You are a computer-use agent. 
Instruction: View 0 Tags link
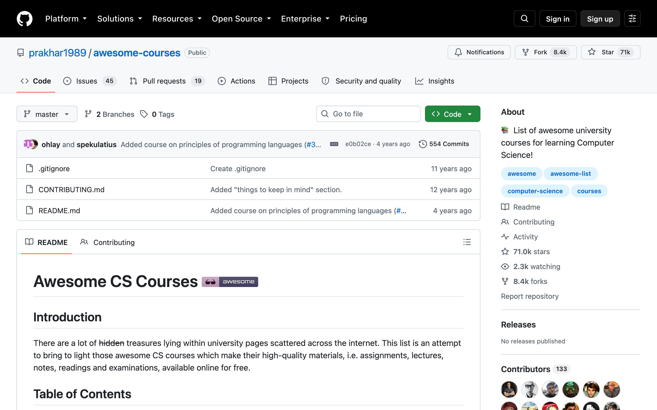(157, 114)
